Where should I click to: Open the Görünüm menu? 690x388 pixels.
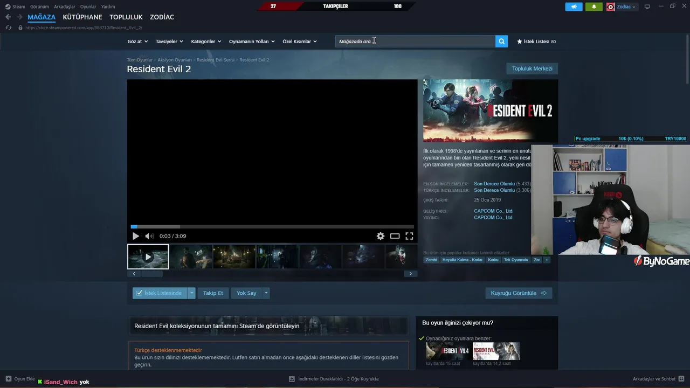click(x=39, y=6)
